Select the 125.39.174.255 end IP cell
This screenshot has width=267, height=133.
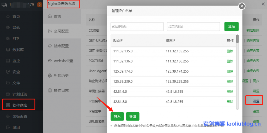pos(177,71)
